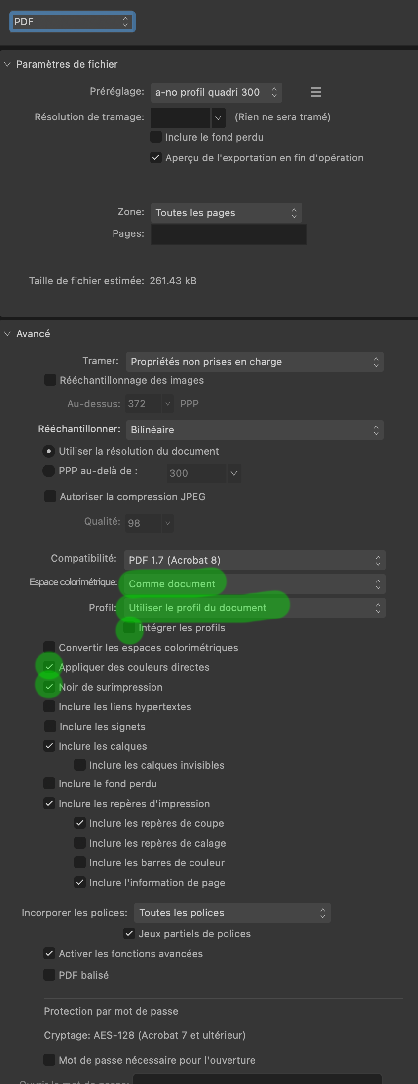Image resolution: width=418 pixels, height=1084 pixels.
Task: Open the Compatibilité PDF 1.7 dropdown
Action: pos(255,560)
